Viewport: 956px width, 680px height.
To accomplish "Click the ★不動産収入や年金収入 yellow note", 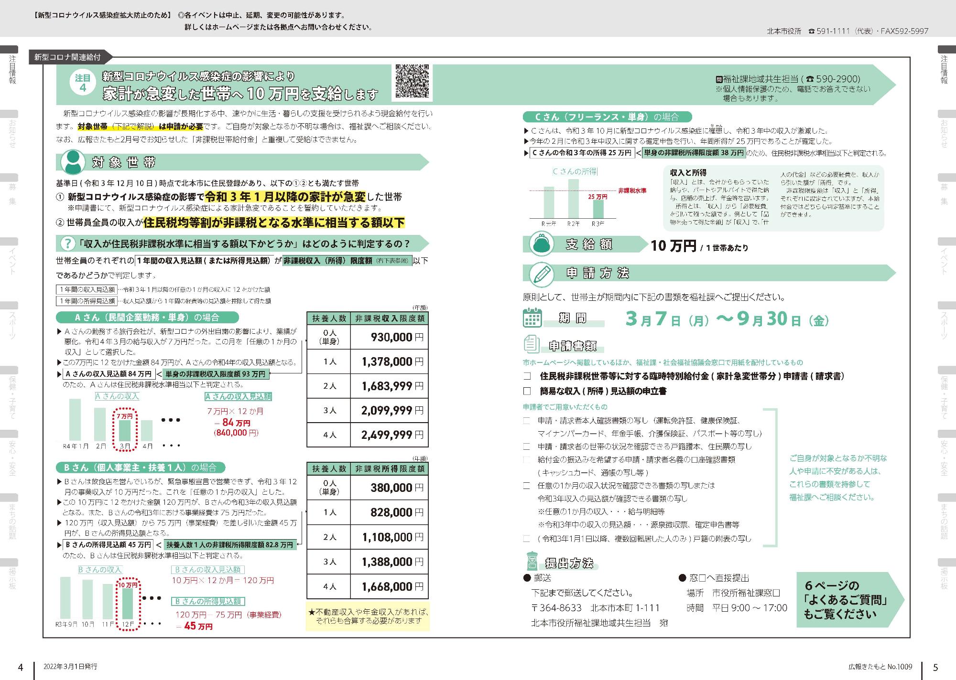I will click(x=368, y=616).
